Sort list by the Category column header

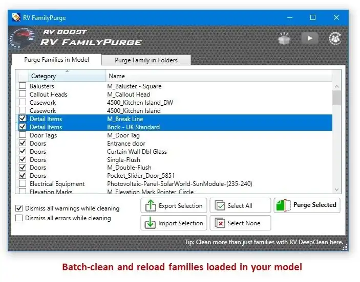[67, 76]
